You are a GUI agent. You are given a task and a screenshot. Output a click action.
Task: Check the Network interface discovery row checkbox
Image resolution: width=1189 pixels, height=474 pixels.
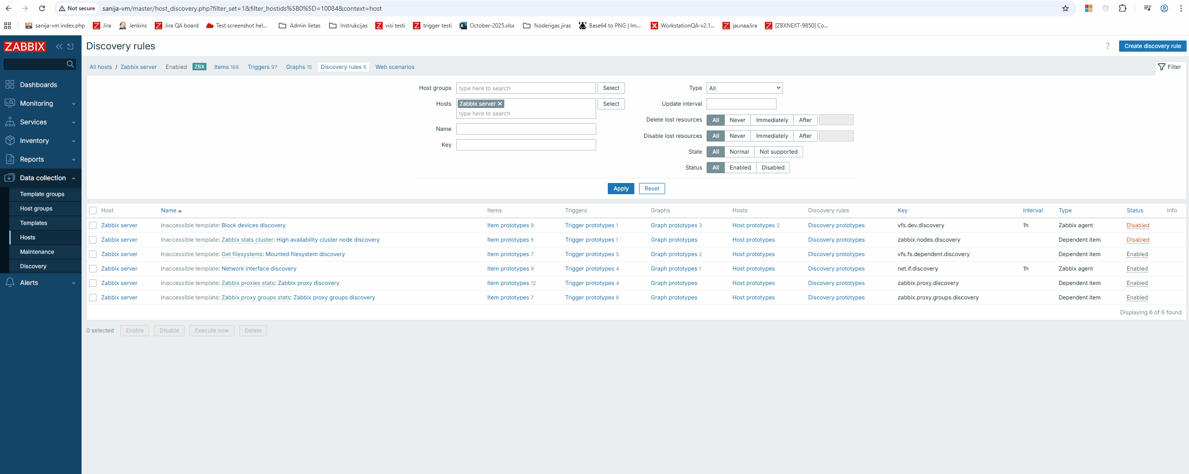click(93, 269)
